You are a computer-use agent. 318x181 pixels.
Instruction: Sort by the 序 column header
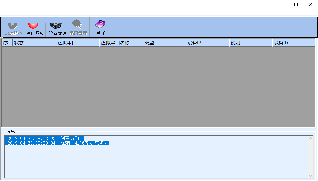tap(7, 43)
